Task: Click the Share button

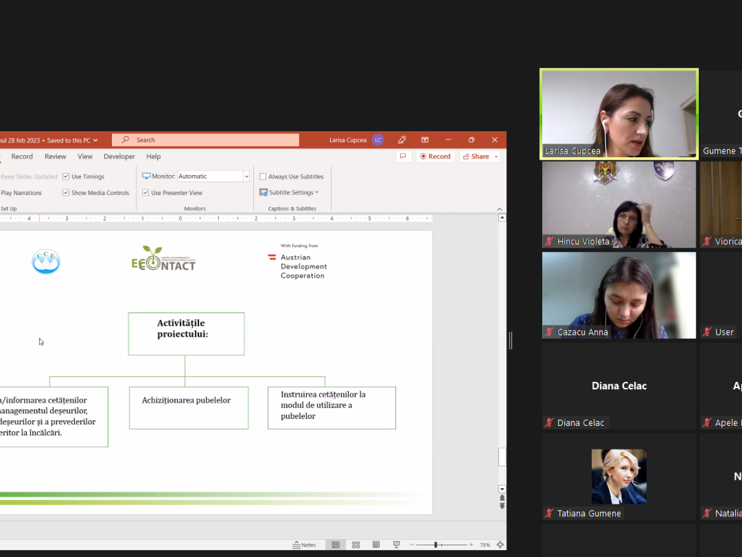Action: pos(476,157)
